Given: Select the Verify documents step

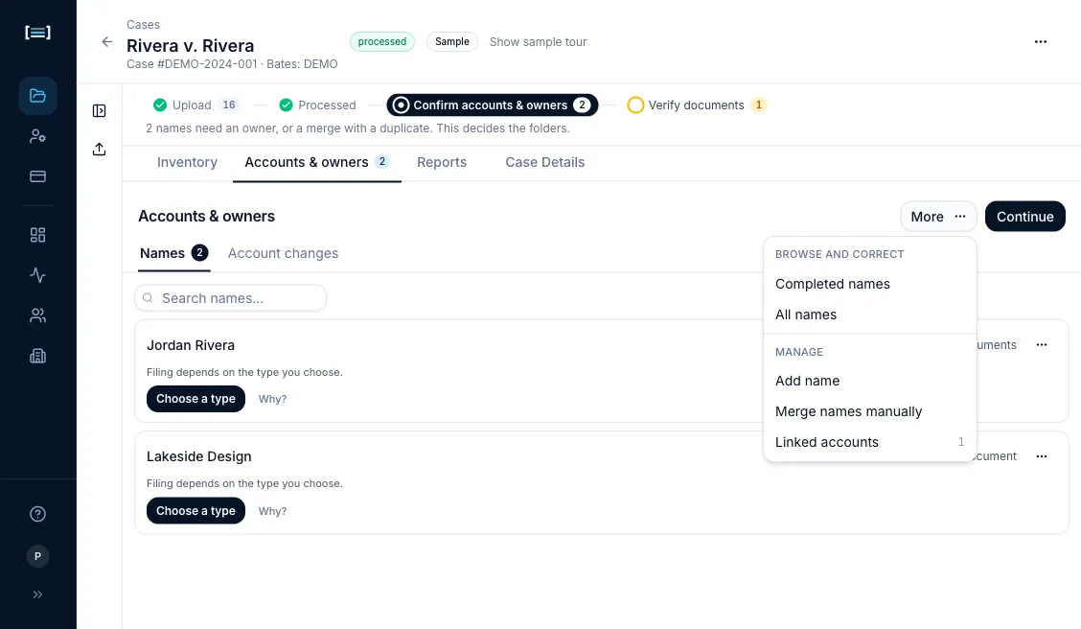Looking at the screenshot, I should click(x=697, y=105).
